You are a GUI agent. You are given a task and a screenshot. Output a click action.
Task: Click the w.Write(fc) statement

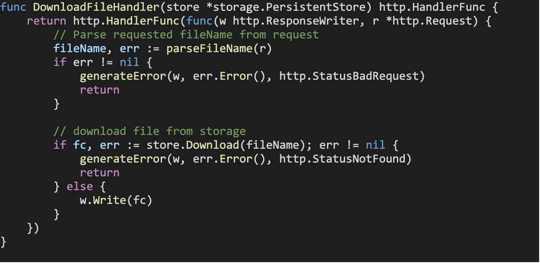116,200
